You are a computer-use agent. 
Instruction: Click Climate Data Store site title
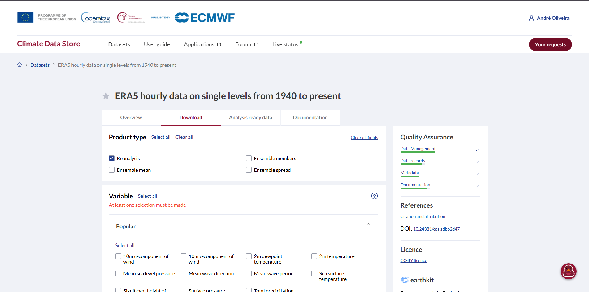pyautogui.click(x=49, y=44)
